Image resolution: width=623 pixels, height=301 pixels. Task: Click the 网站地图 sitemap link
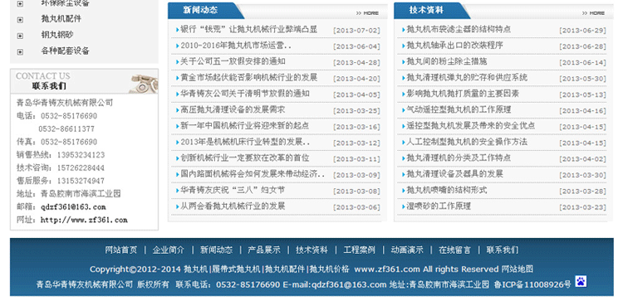click(518, 269)
